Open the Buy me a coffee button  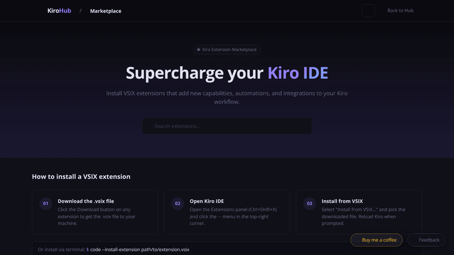click(x=376, y=240)
